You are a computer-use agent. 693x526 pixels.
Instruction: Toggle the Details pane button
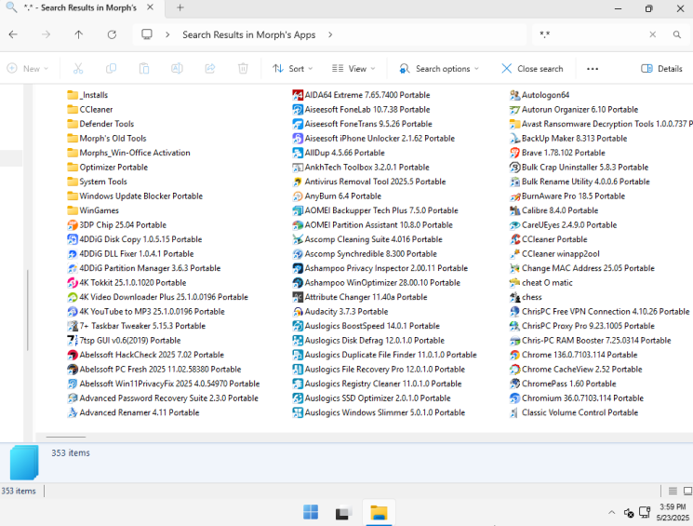[x=661, y=69]
